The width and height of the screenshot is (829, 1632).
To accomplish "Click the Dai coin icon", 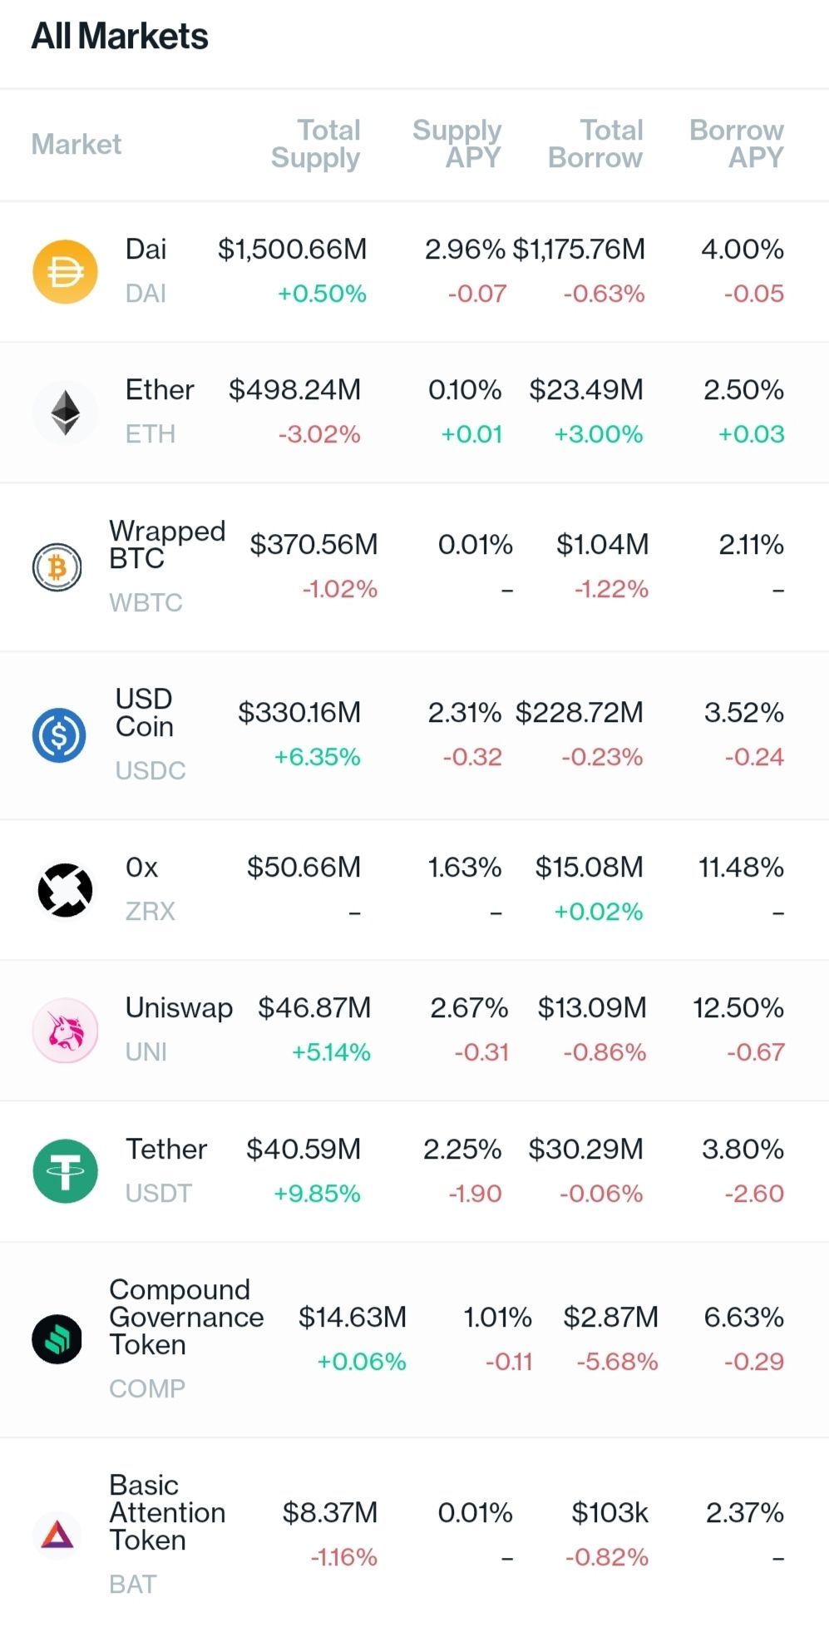I will (x=65, y=271).
